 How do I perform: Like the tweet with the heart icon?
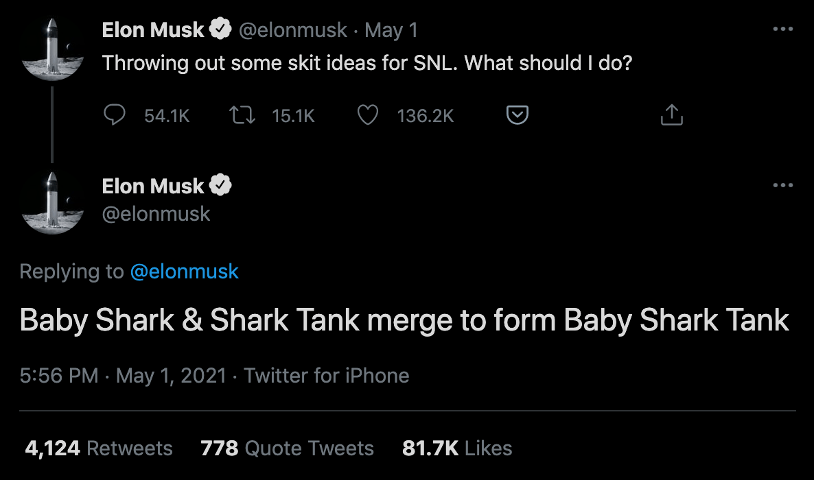pos(369,116)
